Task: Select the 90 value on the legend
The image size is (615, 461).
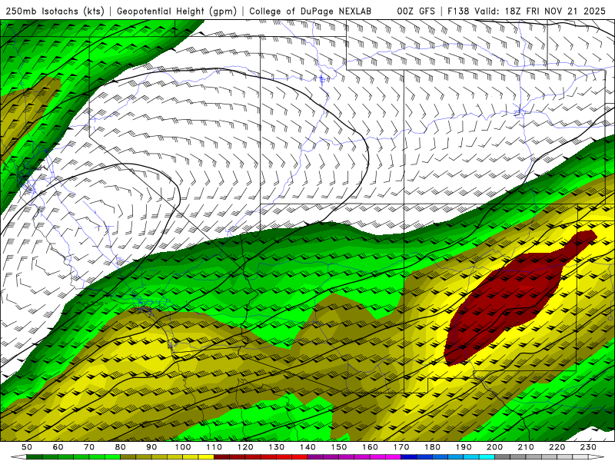Action: (x=151, y=447)
